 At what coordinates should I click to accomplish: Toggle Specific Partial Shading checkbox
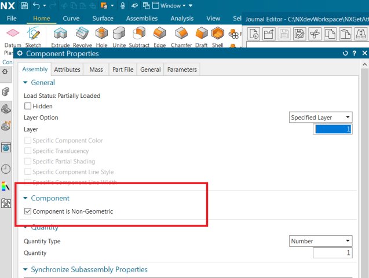(28, 162)
